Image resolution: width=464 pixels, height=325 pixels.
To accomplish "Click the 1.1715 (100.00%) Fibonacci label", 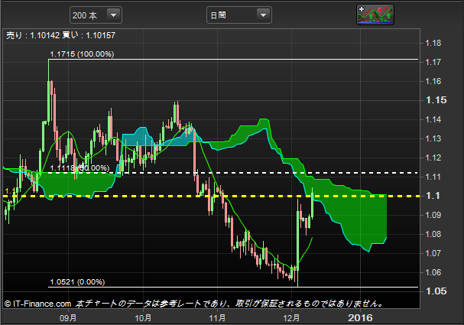I will point(82,54).
